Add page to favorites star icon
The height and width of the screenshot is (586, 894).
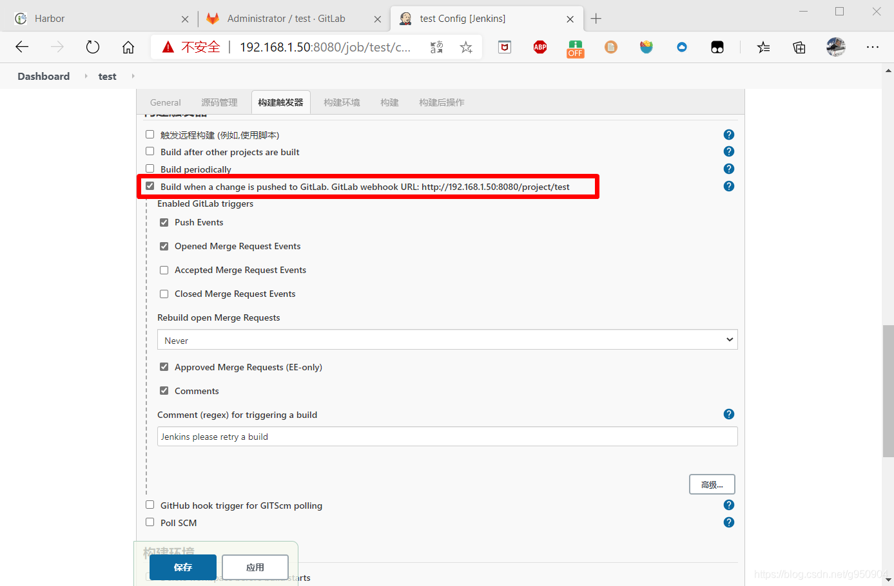(466, 47)
